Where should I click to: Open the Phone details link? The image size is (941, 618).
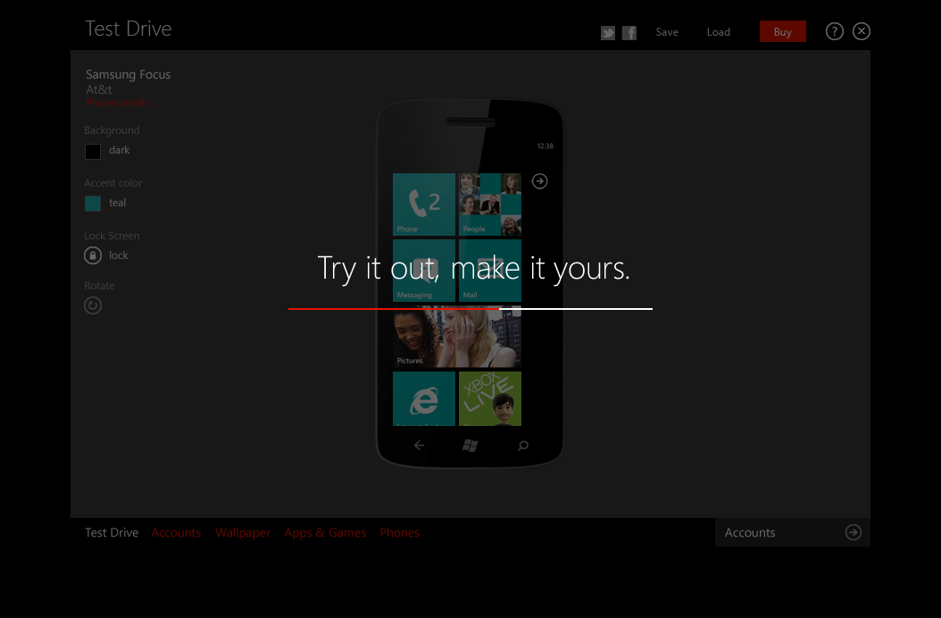pos(117,103)
